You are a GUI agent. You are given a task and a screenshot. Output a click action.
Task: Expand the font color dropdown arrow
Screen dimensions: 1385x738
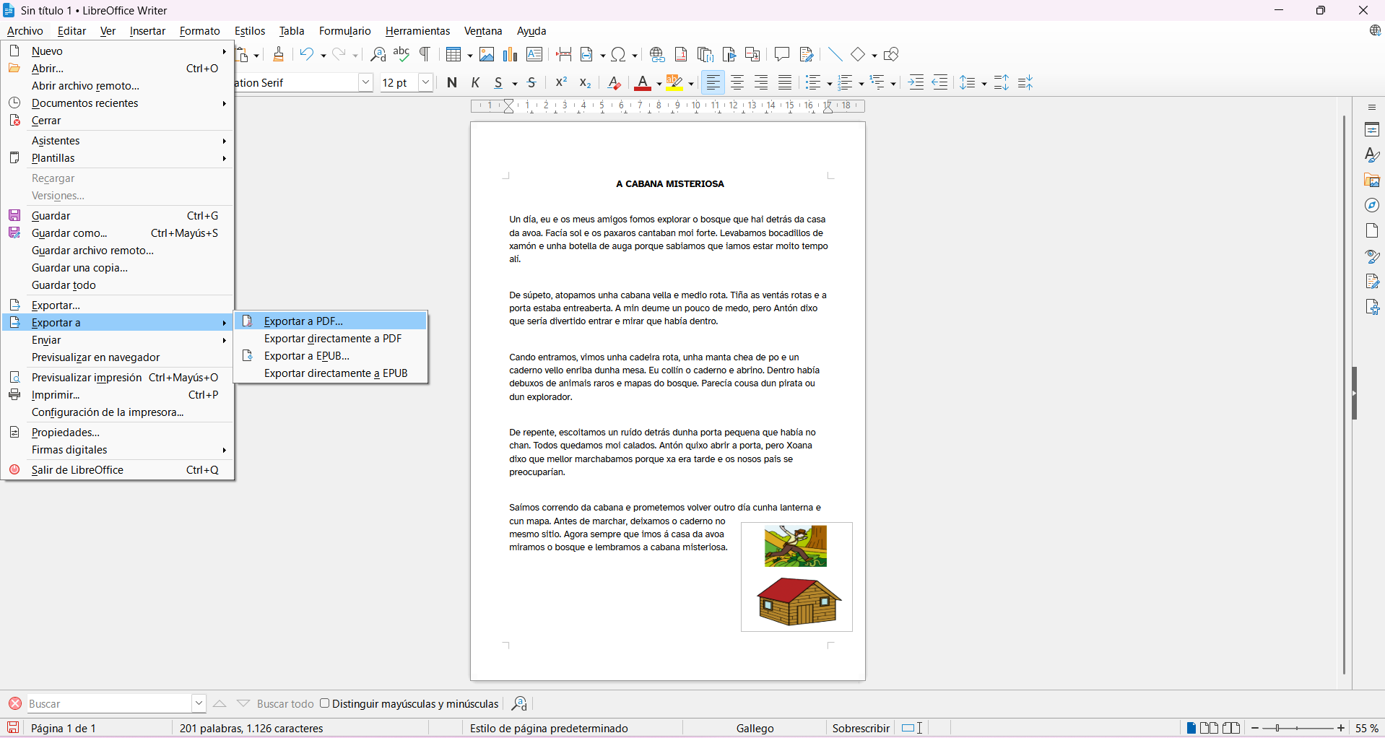(x=659, y=84)
